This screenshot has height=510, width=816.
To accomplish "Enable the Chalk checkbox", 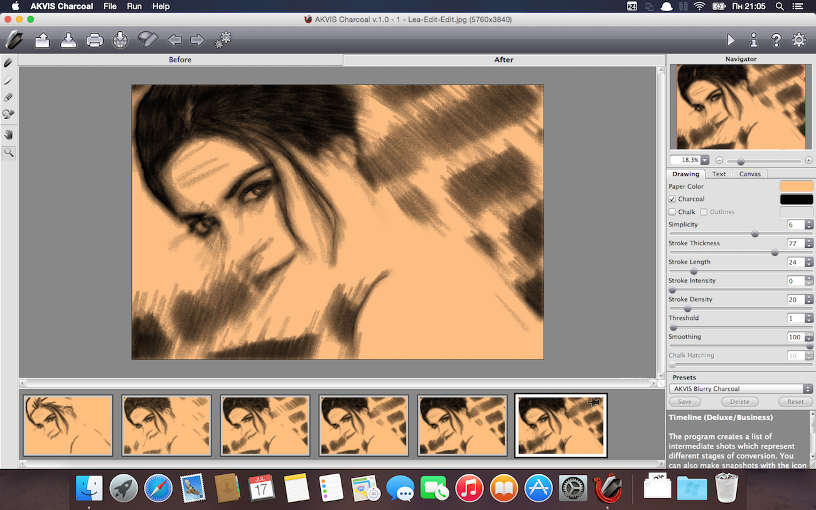I will point(672,212).
